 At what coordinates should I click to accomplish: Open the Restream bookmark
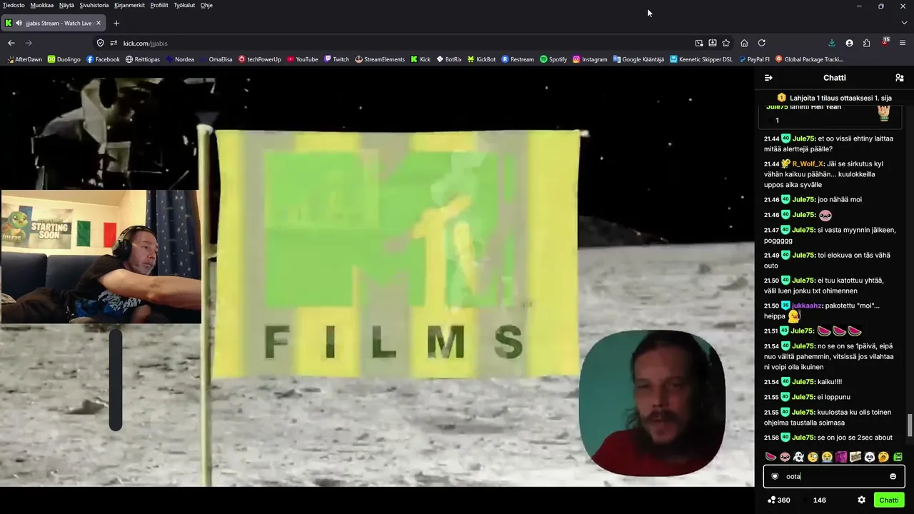tap(518, 59)
